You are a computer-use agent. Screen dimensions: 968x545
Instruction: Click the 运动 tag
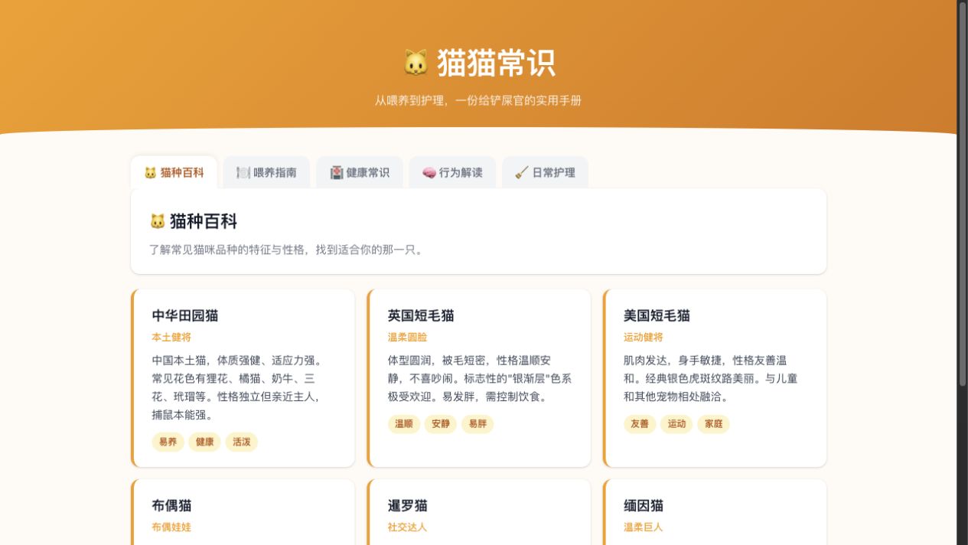pyautogui.click(x=676, y=424)
